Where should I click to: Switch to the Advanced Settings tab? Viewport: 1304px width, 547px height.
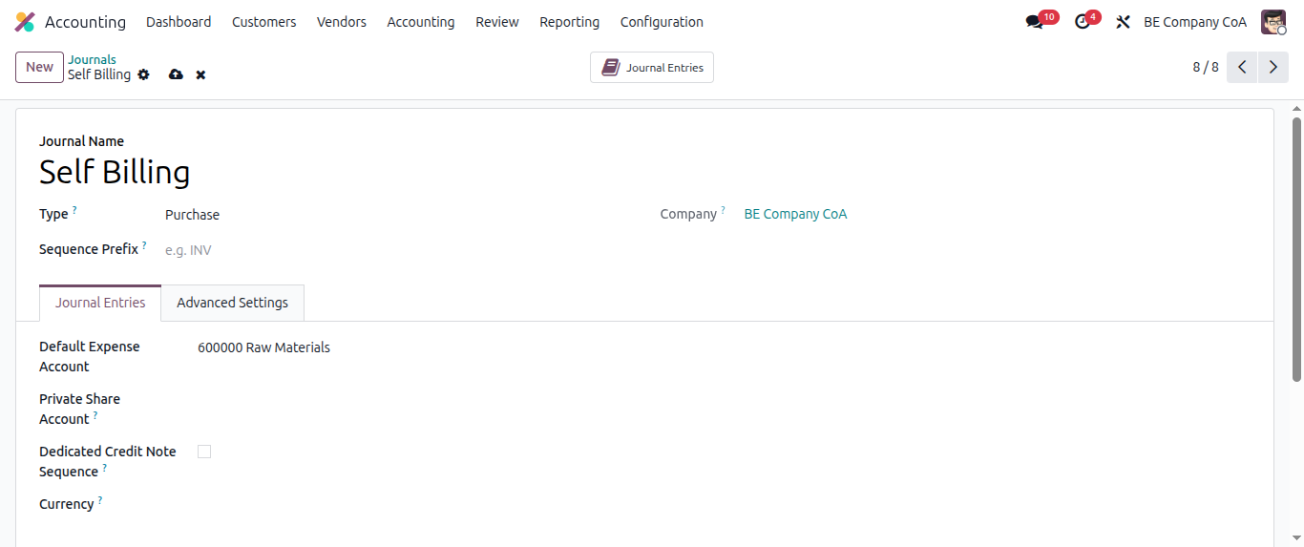click(232, 303)
